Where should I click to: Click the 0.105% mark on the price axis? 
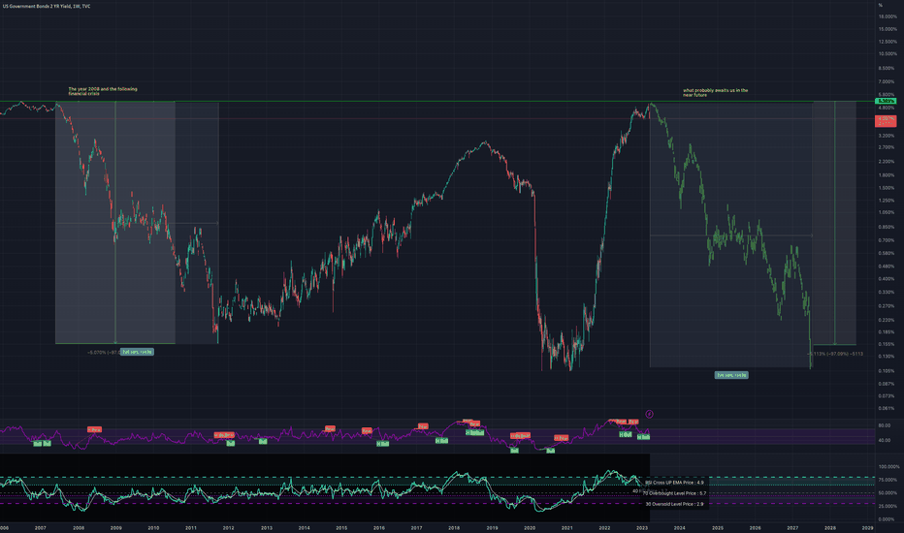[x=887, y=370]
